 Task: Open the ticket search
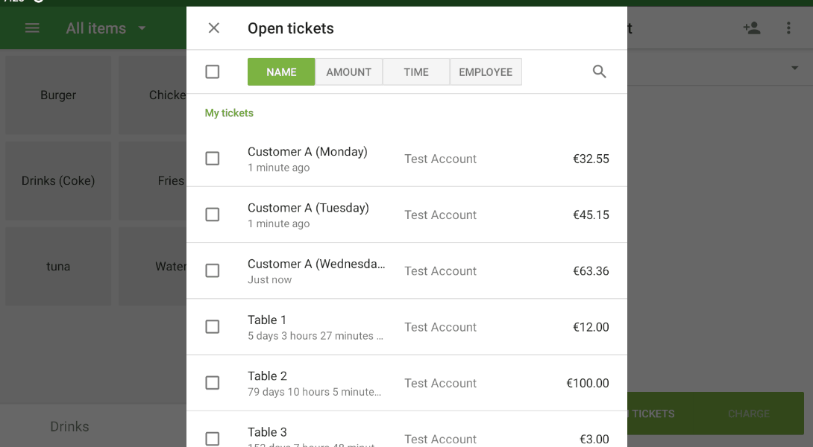coord(600,72)
